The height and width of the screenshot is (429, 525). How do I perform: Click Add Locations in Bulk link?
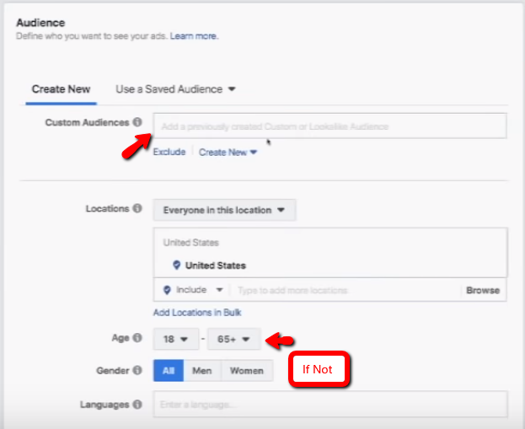point(197,313)
